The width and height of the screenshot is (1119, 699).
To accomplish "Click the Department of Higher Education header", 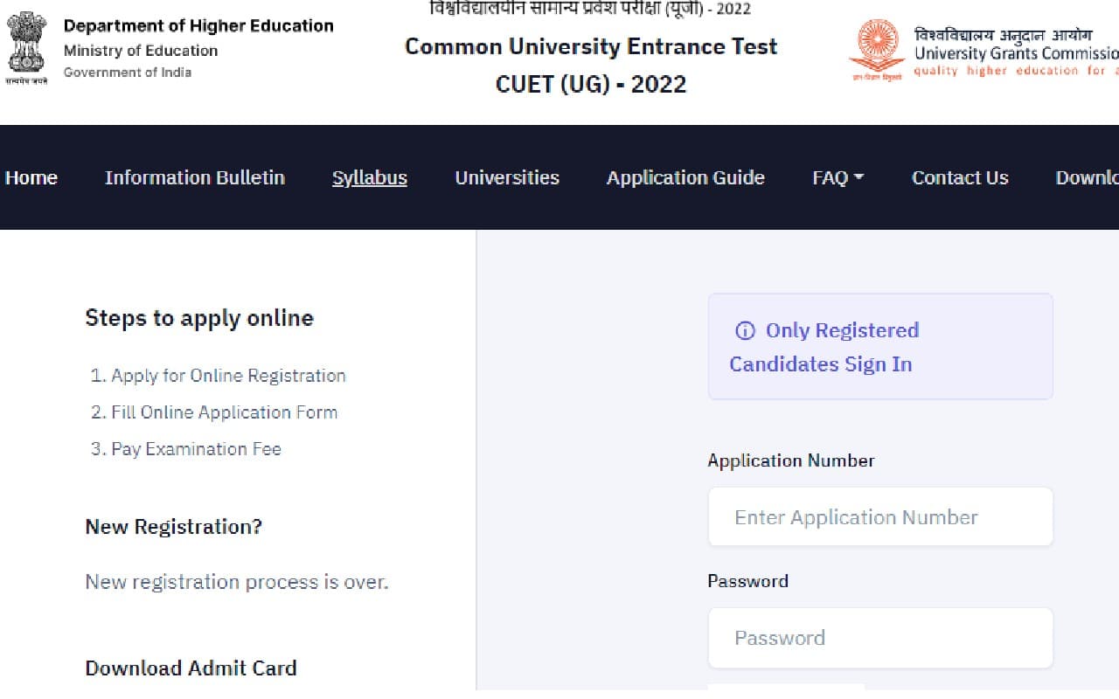I will 198,25.
